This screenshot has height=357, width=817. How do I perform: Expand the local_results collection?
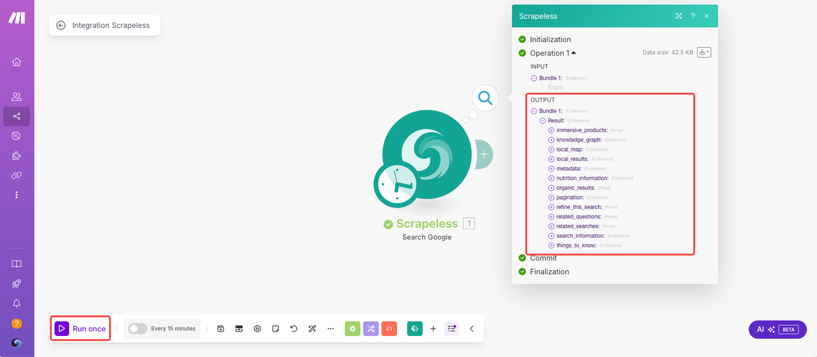point(551,159)
